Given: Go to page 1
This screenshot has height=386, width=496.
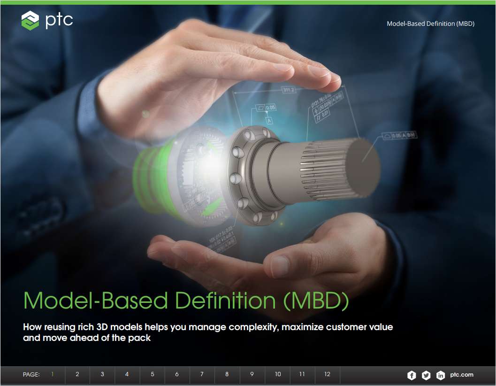Looking at the screenshot, I should [x=53, y=374].
